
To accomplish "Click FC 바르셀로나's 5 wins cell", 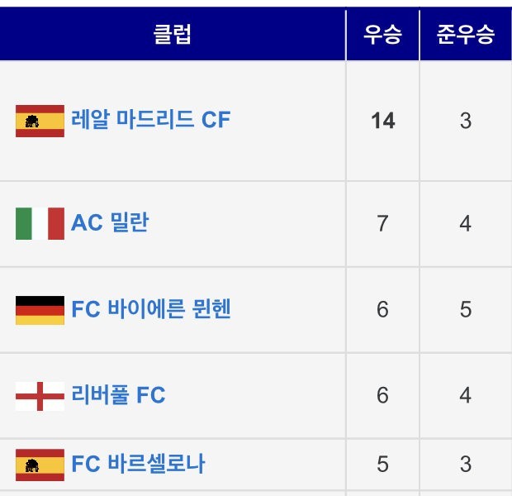I will point(382,465).
